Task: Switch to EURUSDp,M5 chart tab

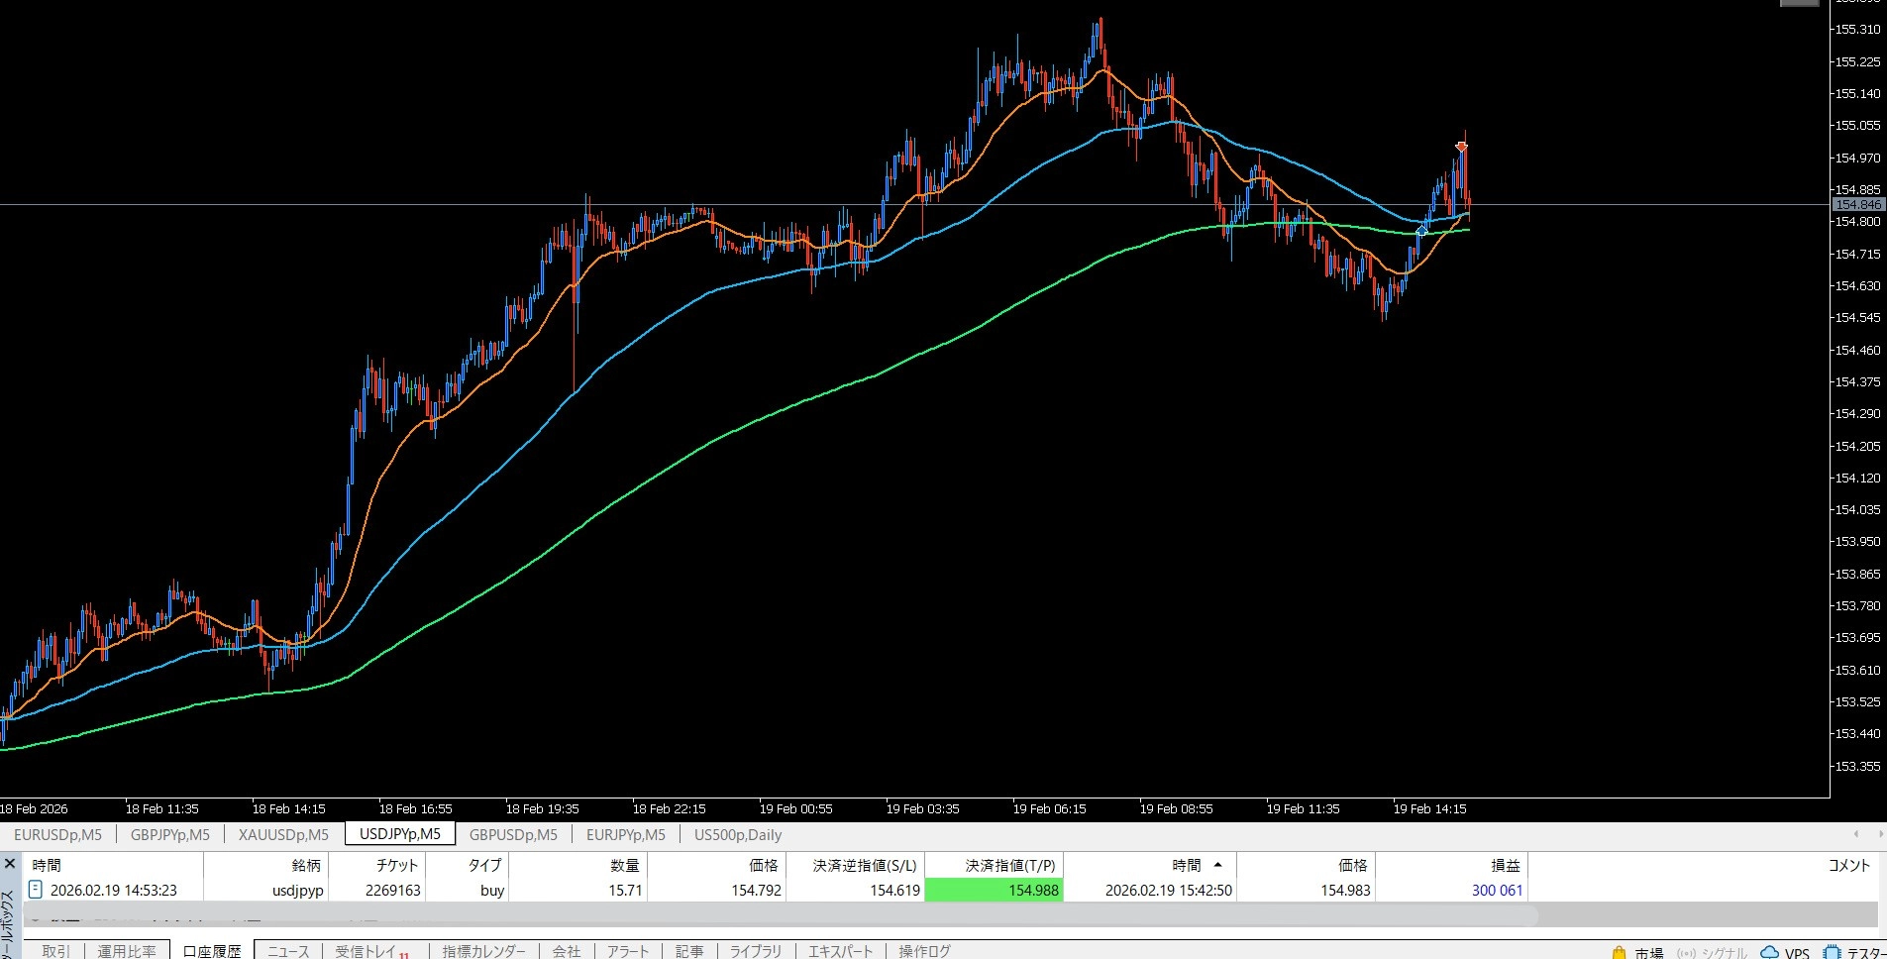Action: click(x=57, y=834)
